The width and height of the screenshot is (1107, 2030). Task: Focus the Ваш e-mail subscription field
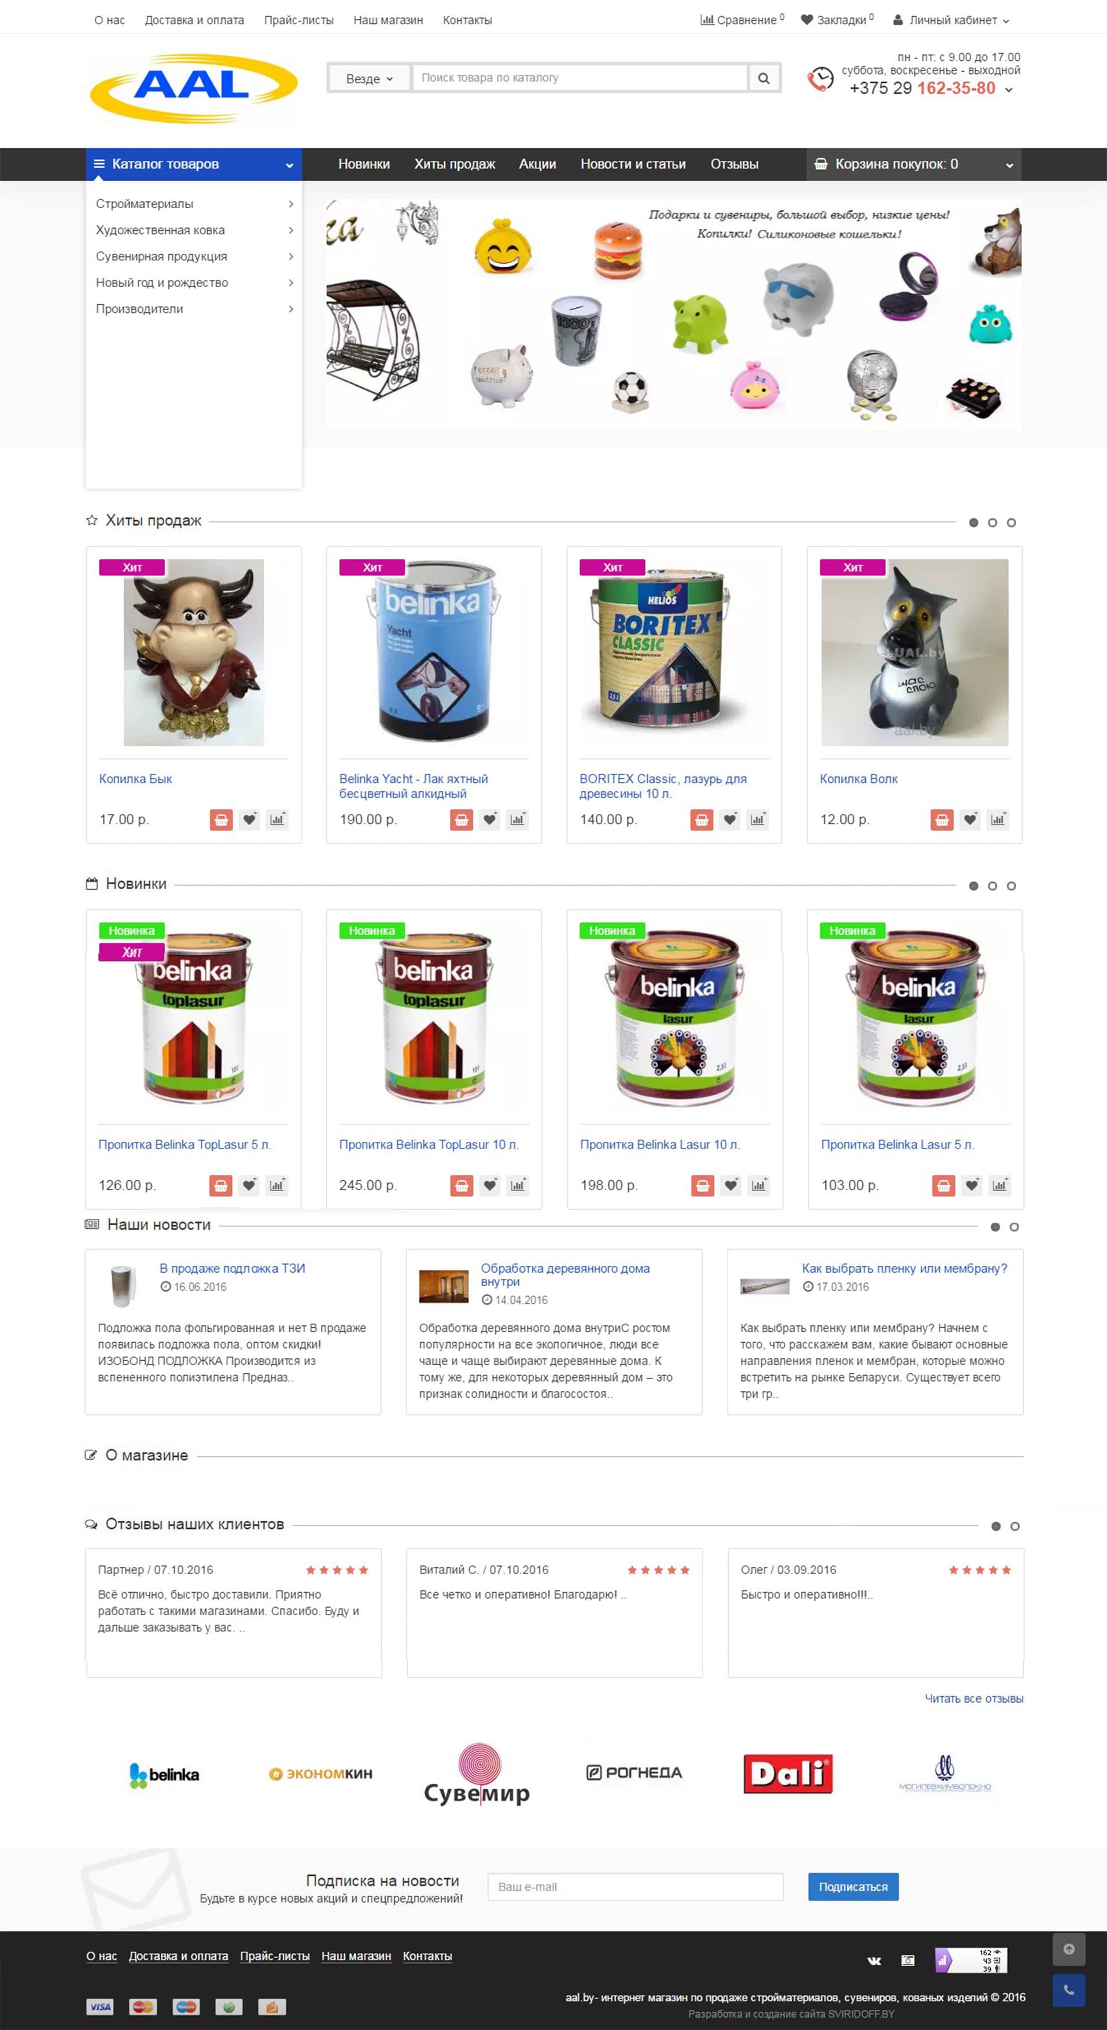(x=635, y=1887)
